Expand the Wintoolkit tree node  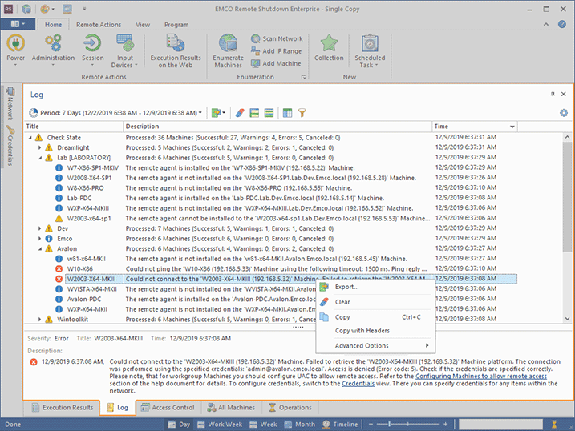39,320
